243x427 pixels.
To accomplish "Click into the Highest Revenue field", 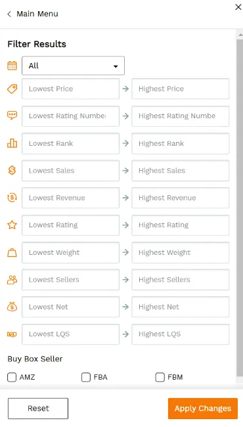I will (x=181, y=198).
